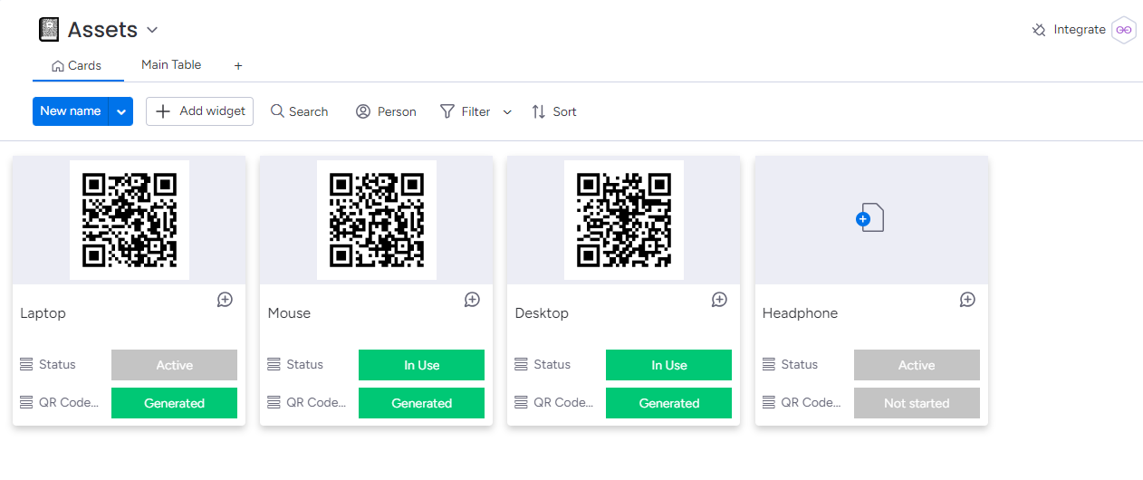Change the Laptop QR Code Generated cell
The height and width of the screenshot is (480, 1143).
[x=174, y=403]
